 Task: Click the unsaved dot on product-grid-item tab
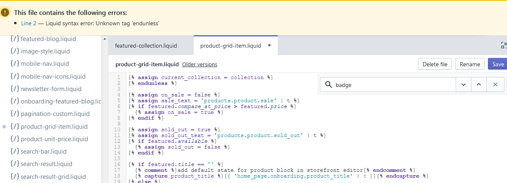pos(269,45)
